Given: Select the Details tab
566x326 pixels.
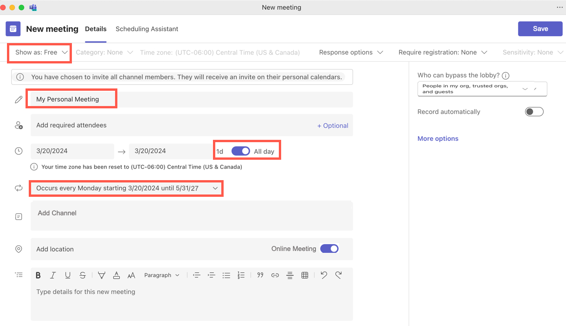Looking at the screenshot, I should 96,29.
